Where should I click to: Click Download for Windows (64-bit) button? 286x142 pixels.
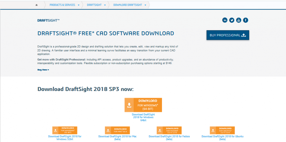point(143,105)
